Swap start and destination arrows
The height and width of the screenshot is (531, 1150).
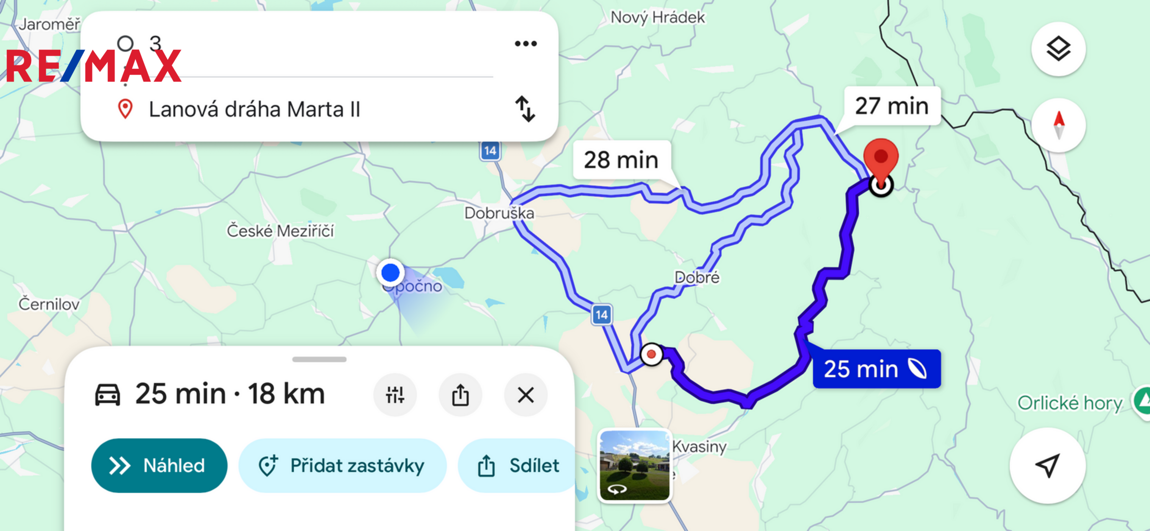tap(525, 109)
